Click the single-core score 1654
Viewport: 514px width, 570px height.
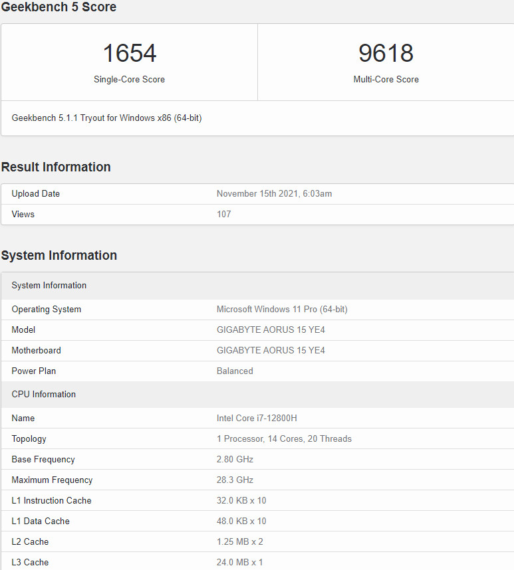[130, 53]
